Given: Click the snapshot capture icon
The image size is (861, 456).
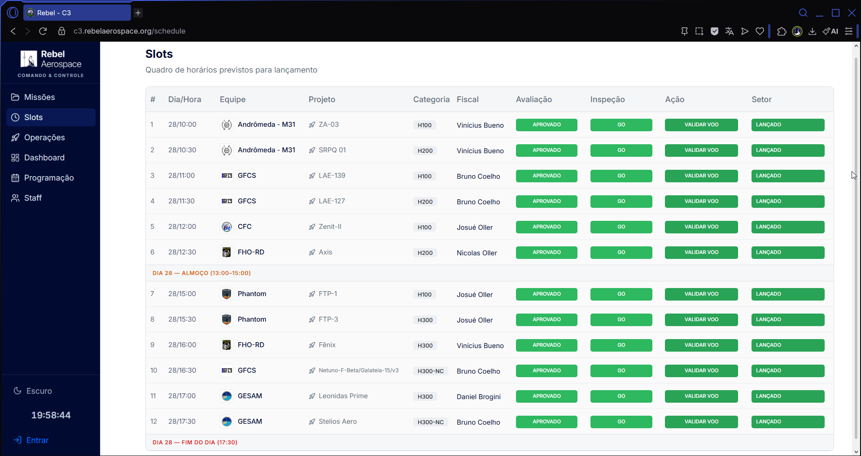Looking at the screenshot, I should click(699, 31).
